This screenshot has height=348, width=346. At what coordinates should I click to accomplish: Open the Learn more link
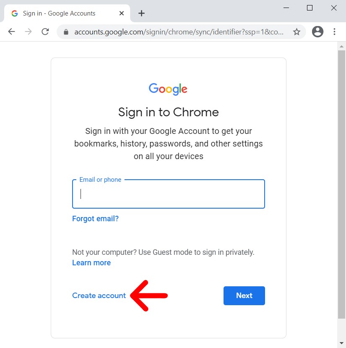click(91, 263)
